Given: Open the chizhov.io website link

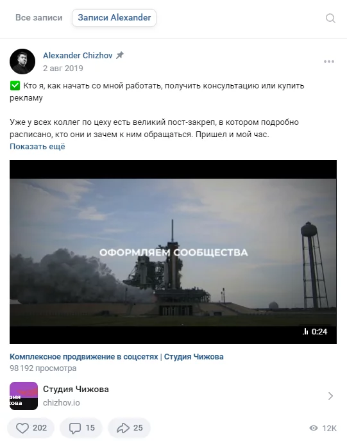Looking at the screenshot, I should (x=62, y=402).
